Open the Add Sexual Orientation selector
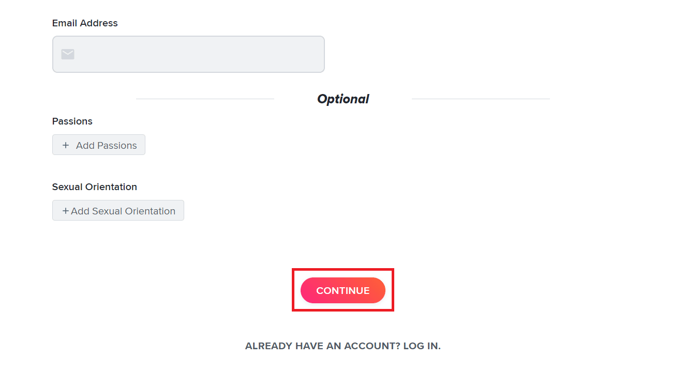700x373 pixels. (118, 211)
